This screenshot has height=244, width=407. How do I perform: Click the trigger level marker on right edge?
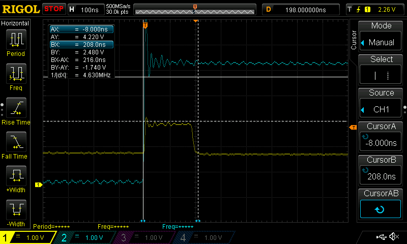(353, 127)
